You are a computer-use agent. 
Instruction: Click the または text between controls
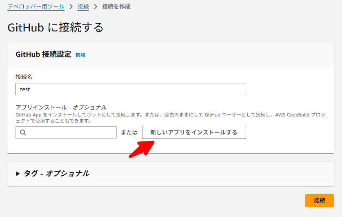[129, 132]
